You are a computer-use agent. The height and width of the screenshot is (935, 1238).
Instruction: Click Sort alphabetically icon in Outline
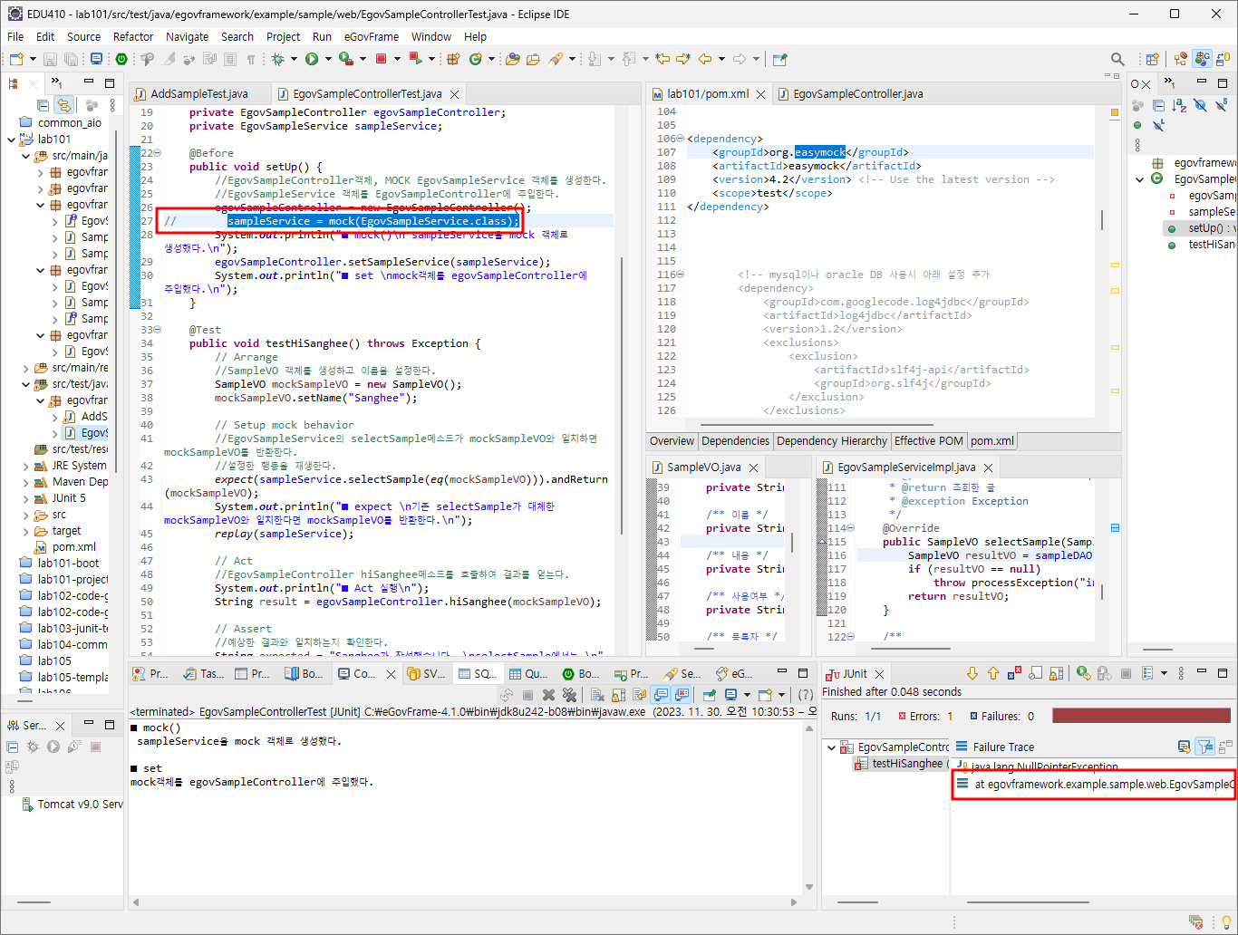1179,105
